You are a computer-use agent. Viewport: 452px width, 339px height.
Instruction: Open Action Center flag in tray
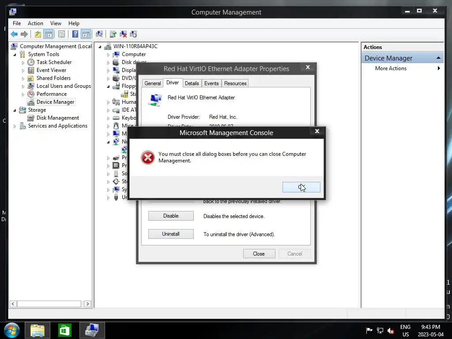coord(369,330)
